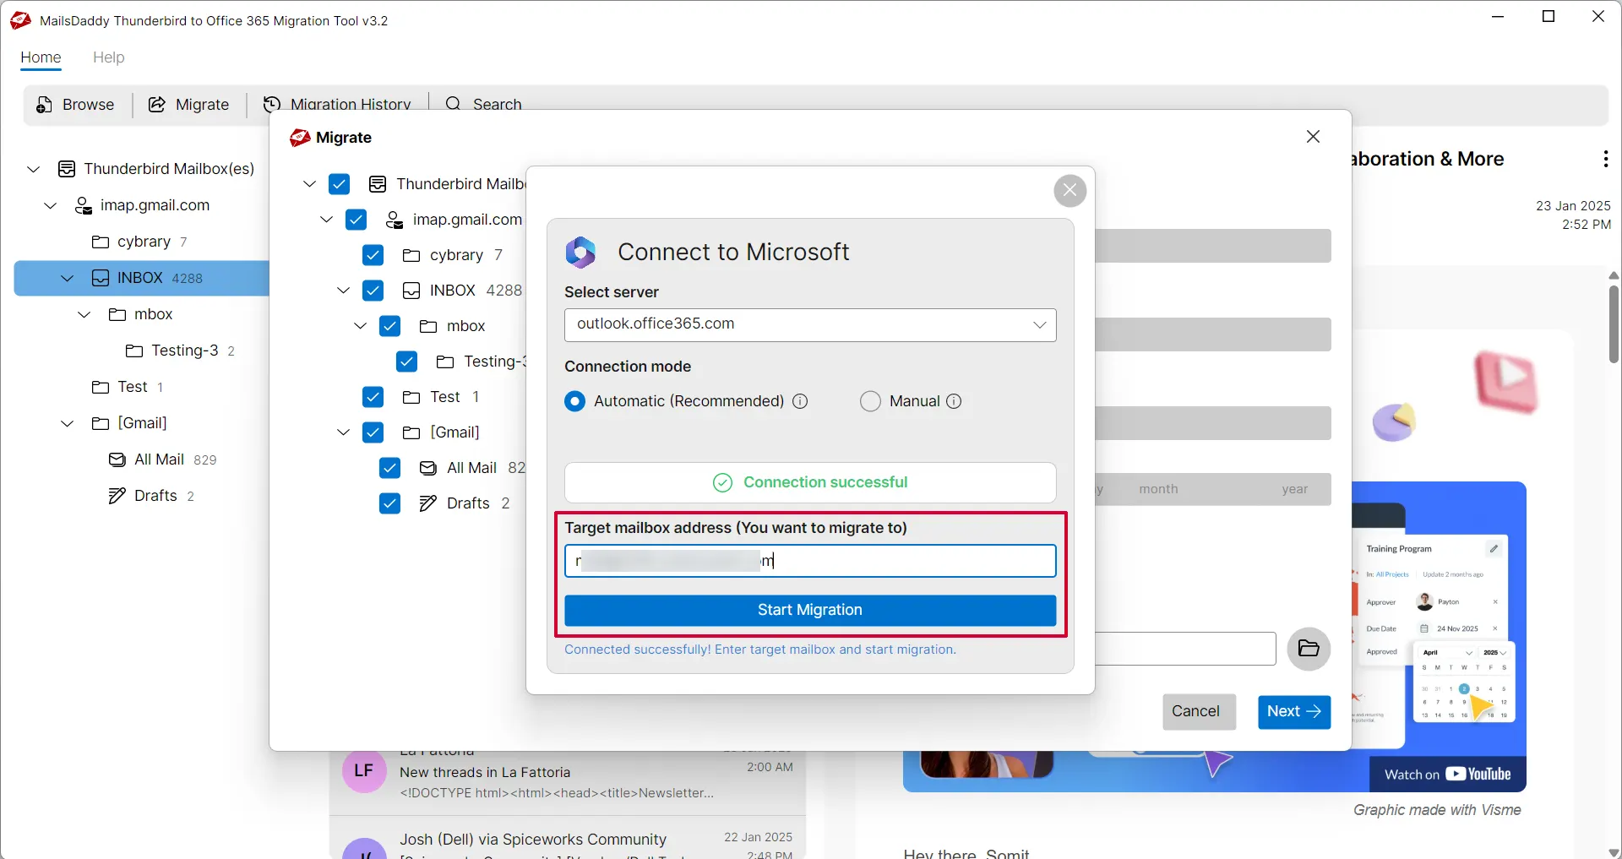Screen dimensions: 1622x859
Task: Collapse the [Gmail] folder in sidebar
Action: (x=66, y=423)
